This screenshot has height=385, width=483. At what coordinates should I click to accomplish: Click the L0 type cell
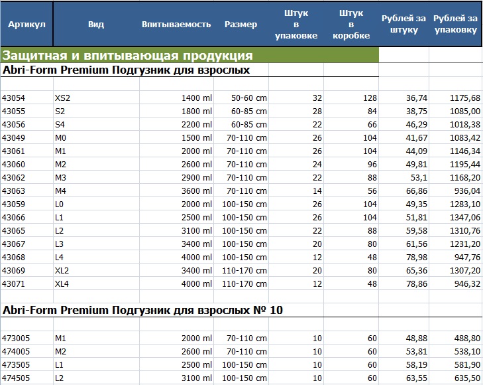tap(97, 204)
